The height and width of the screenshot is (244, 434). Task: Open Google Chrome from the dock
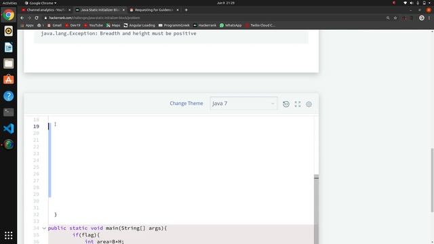pyautogui.click(x=9, y=15)
